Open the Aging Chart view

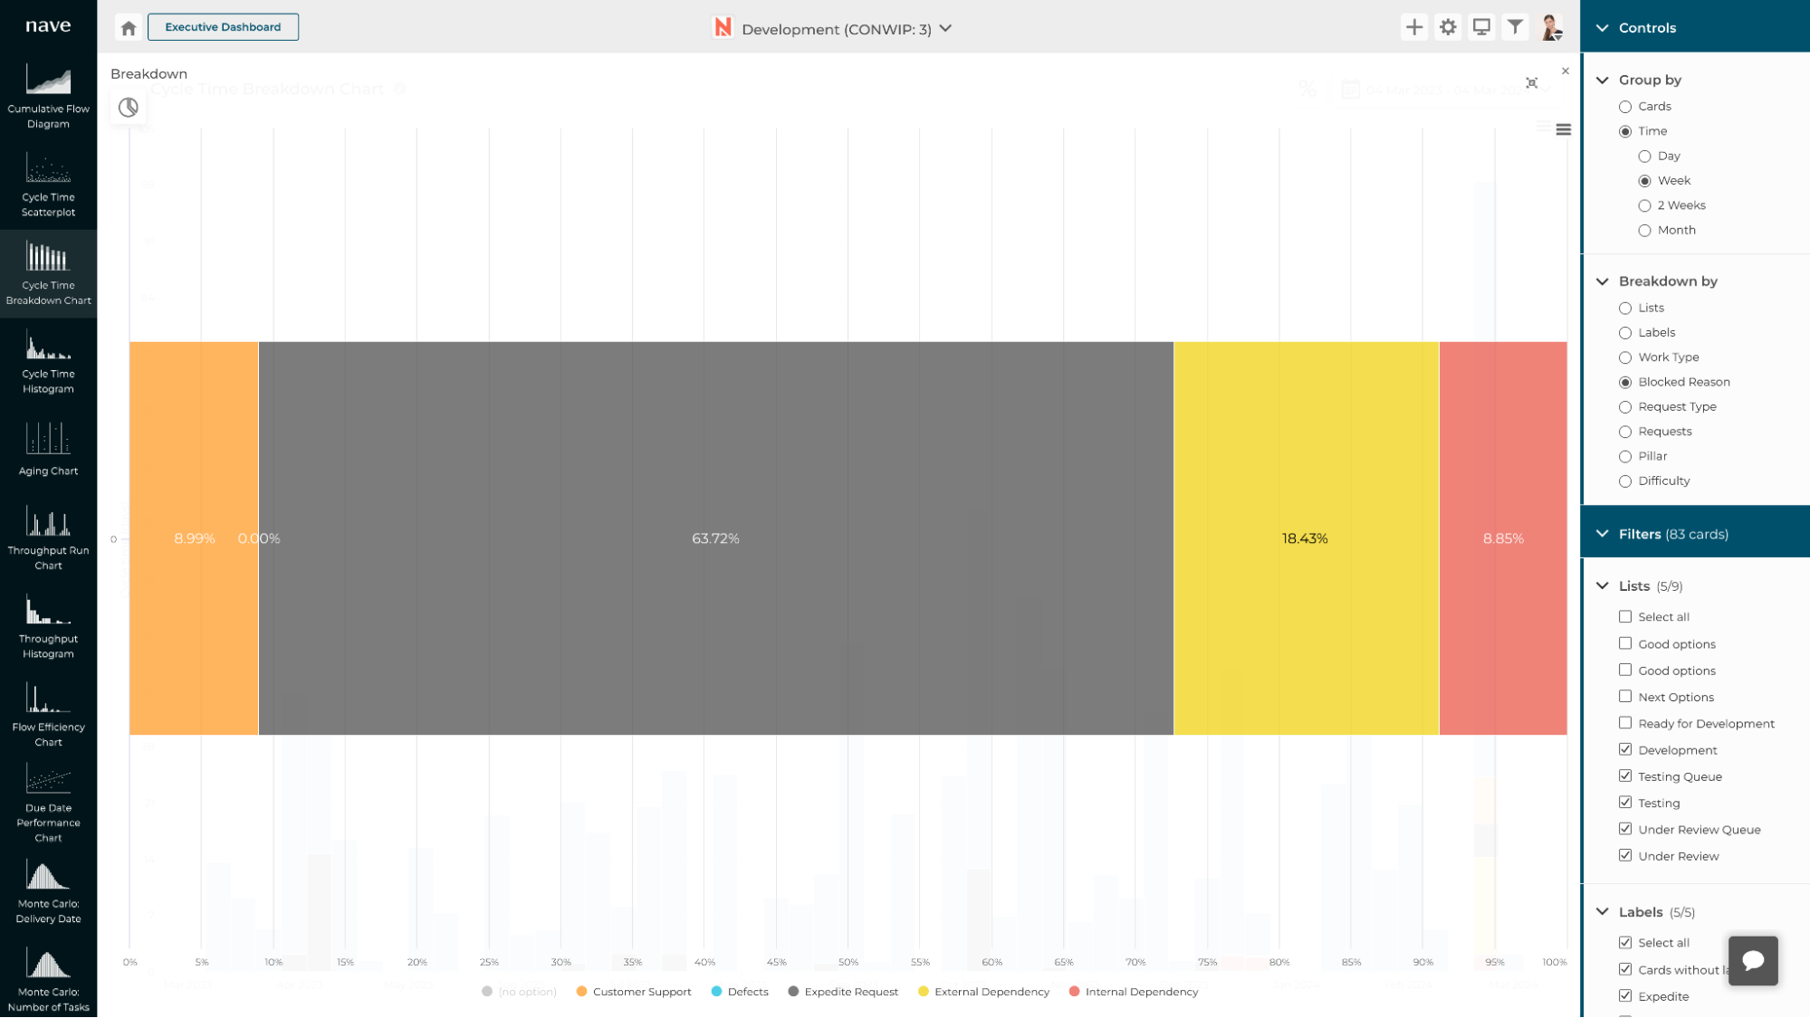tap(48, 450)
